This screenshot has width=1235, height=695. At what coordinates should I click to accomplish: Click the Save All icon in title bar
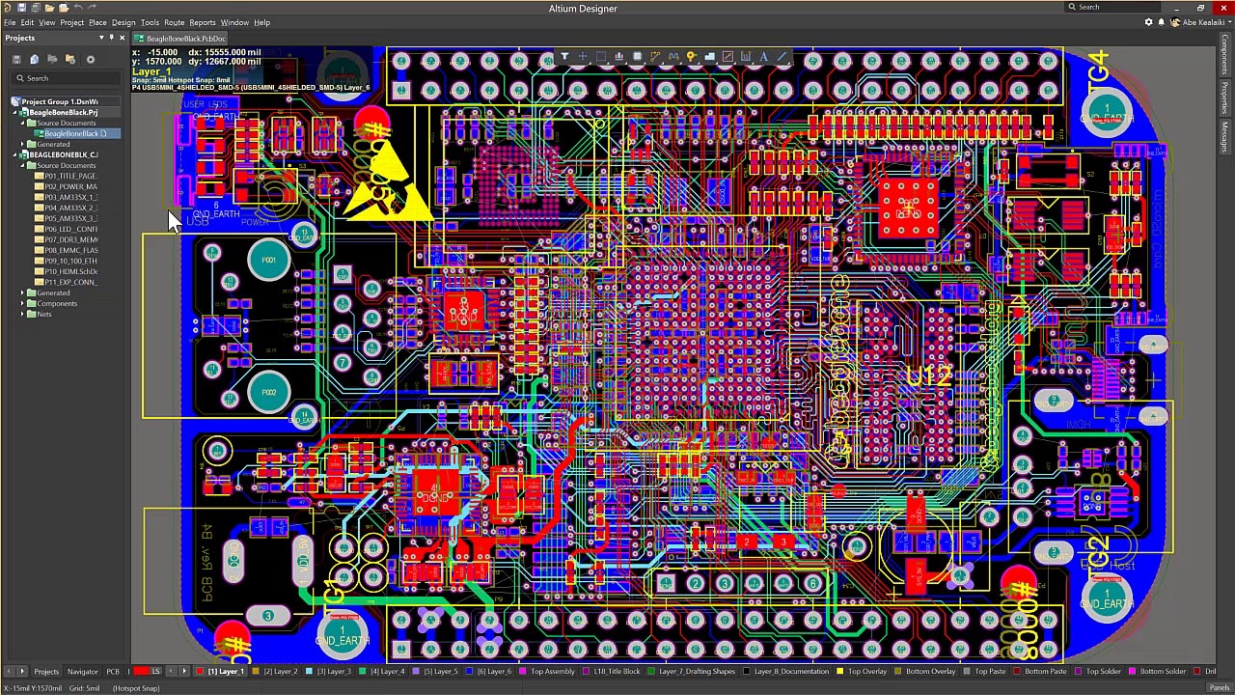(34, 8)
